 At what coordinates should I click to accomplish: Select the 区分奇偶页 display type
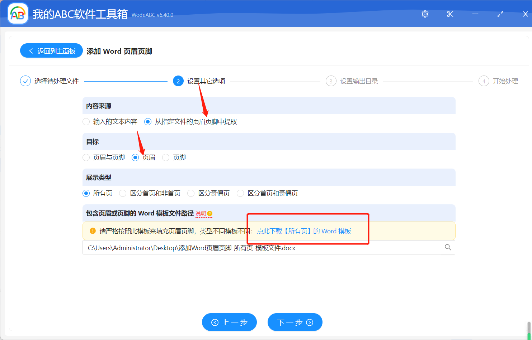(191, 193)
